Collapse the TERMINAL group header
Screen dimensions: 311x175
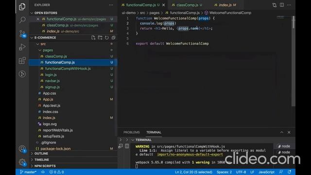pos(133,140)
